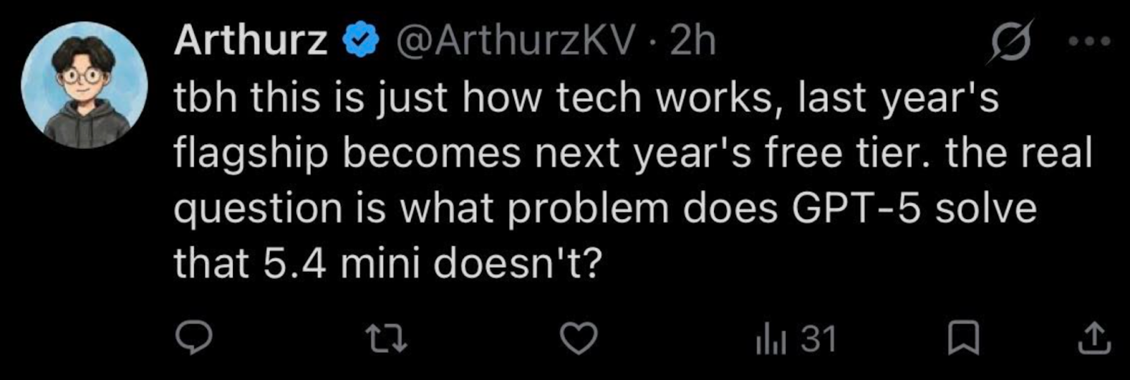
Task: Repost this tweet with the arrows icon
Action: click(x=389, y=338)
